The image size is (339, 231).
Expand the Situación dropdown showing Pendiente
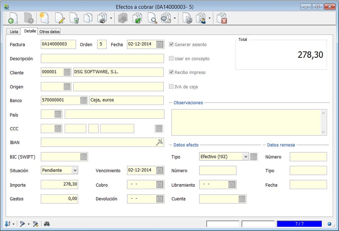pyautogui.click(x=75, y=170)
